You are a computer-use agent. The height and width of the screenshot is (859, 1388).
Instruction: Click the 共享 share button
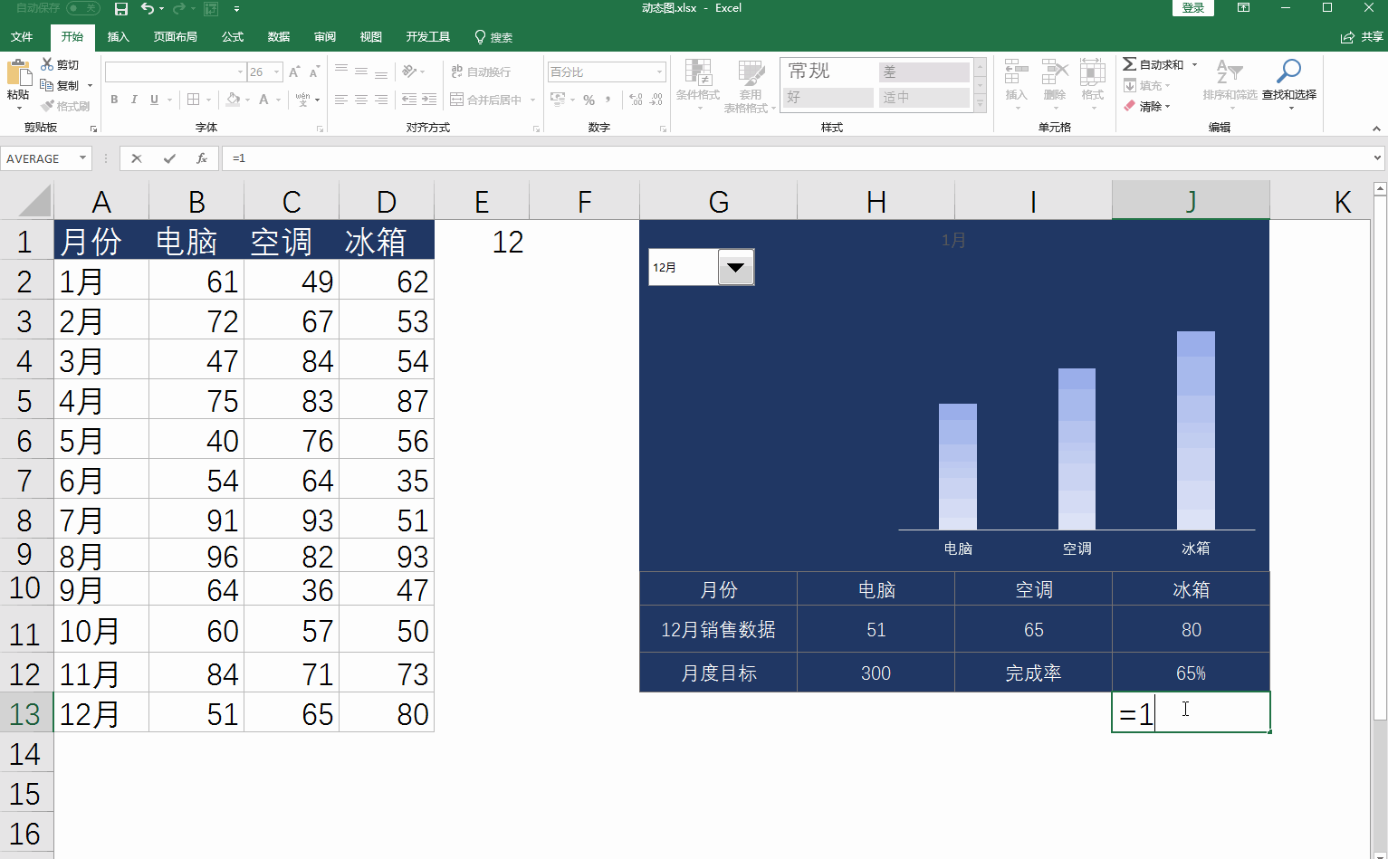pyautogui.click(x=1363, y=37)
